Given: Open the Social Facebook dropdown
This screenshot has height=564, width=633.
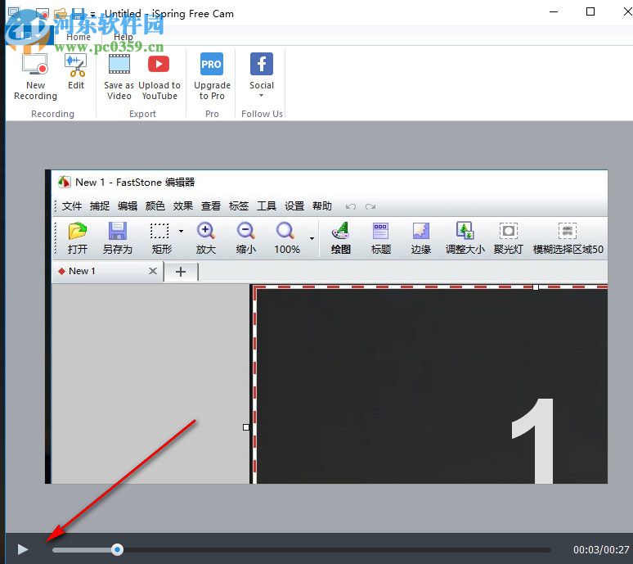Looking at the screenshot, I should tap(262, 75).
